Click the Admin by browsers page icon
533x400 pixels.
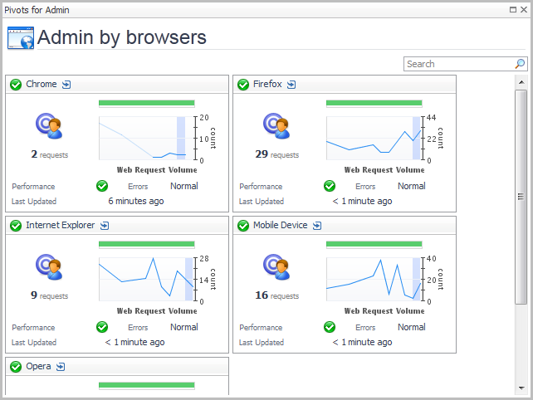[20, 38]
